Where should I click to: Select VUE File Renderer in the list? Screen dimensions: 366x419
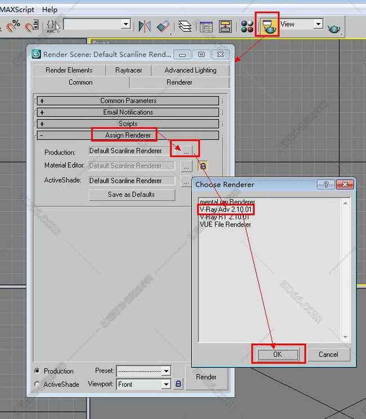225,224
